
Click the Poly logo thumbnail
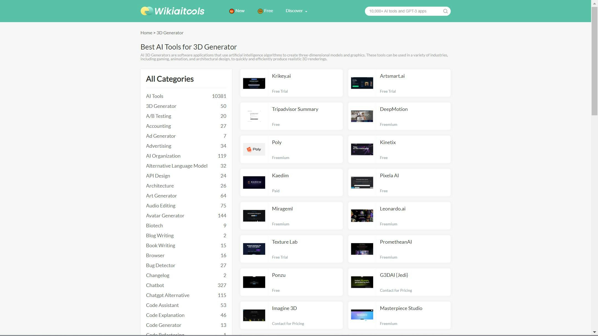point(254,149)
